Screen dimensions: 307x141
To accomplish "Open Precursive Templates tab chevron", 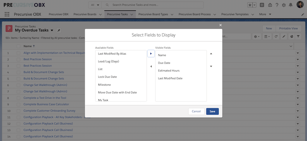I will click(x=253, y=15).
